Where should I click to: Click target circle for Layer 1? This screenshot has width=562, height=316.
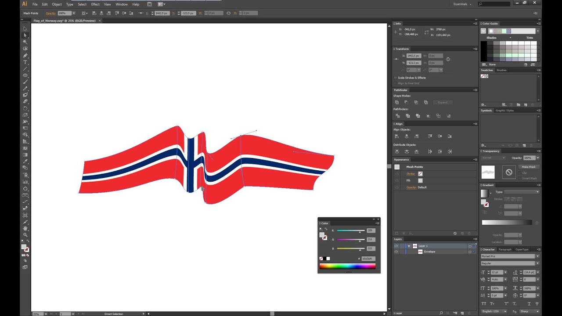click(x=470, y=246)
